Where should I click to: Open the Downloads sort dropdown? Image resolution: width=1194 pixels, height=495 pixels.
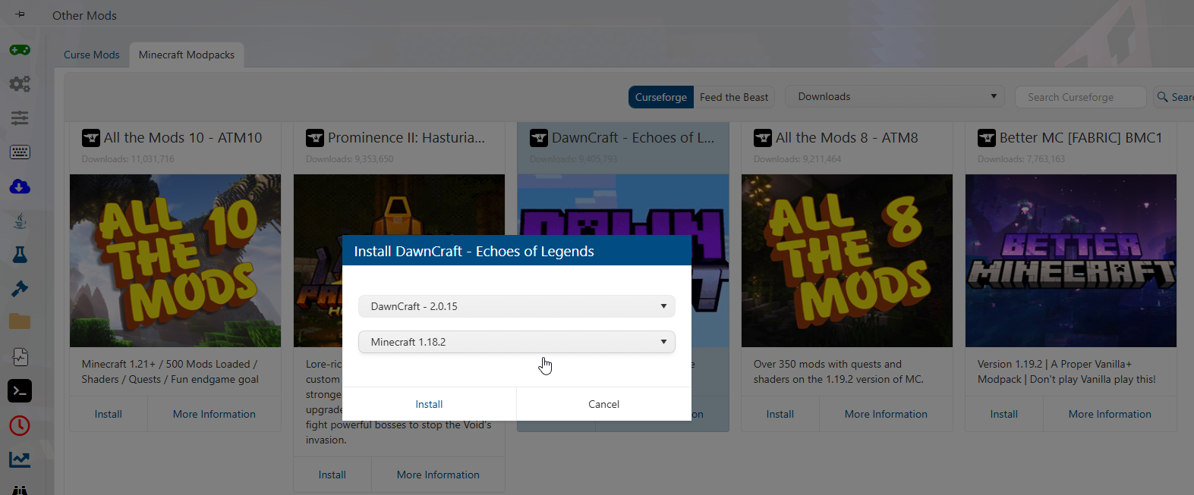[x=894, y=96]
